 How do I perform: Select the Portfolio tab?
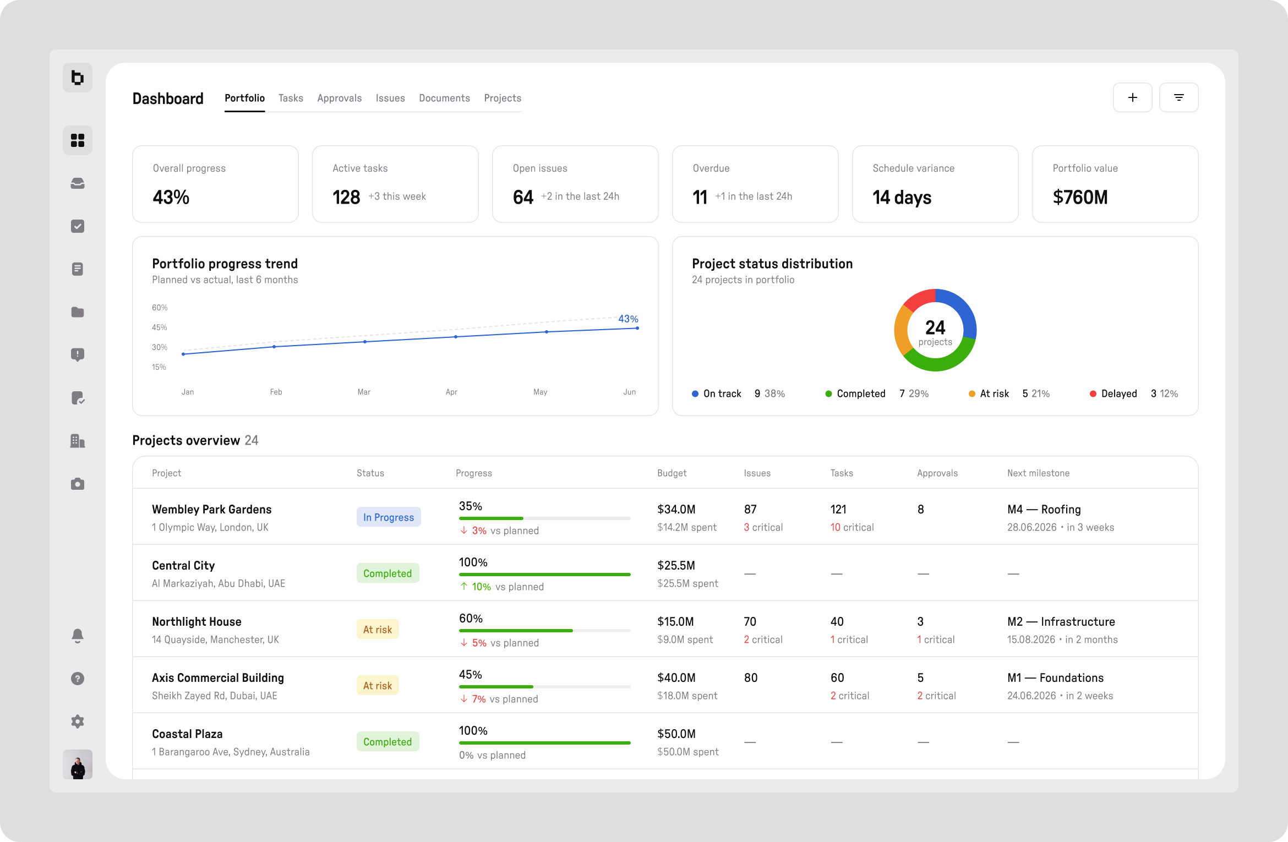coord(244,98)
